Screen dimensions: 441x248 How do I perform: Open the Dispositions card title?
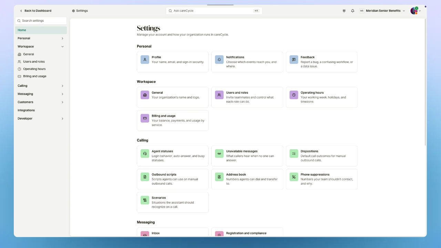309,151
